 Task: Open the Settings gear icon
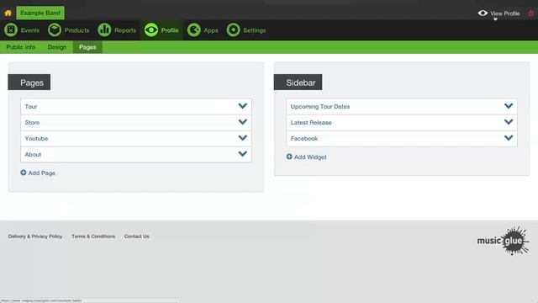pos(234,30)
